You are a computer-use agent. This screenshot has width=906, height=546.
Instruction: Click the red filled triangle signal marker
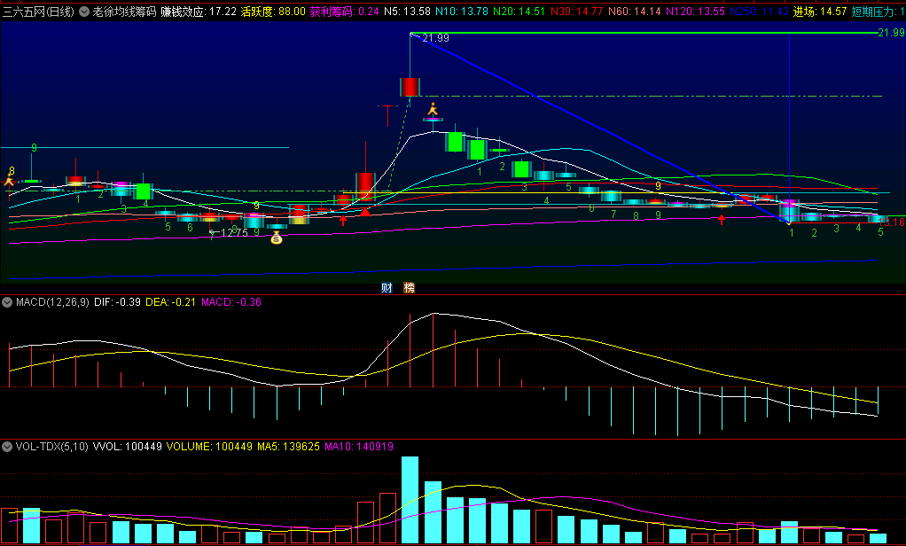pyautogui.click(x=365, y=212)
